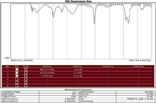Image resolution: width=156 pixels, height=103 pixels.
Task: Click the Output Power row label
Action: click(9, 97)
